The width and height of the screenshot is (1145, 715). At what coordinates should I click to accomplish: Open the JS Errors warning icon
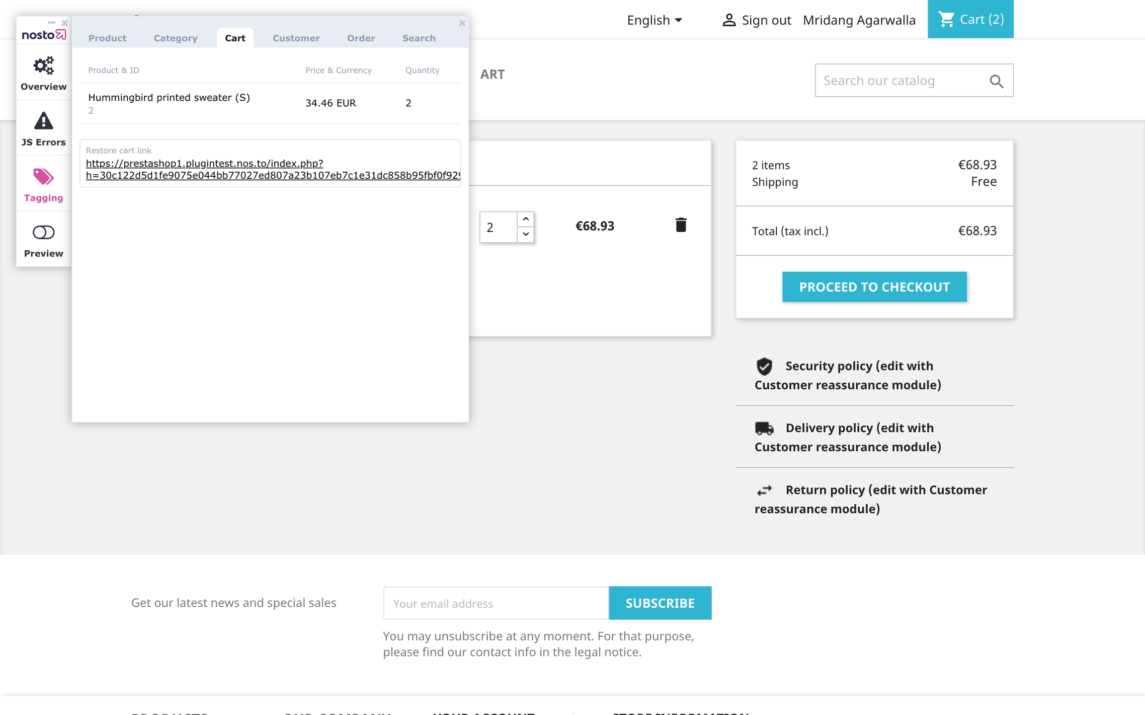coord(44,121)
